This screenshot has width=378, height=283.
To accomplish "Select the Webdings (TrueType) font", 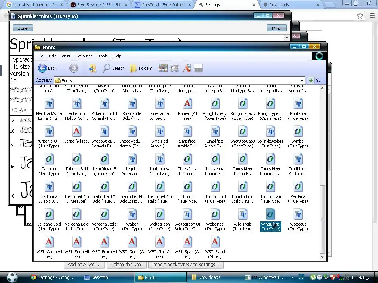I will (215, 220).
